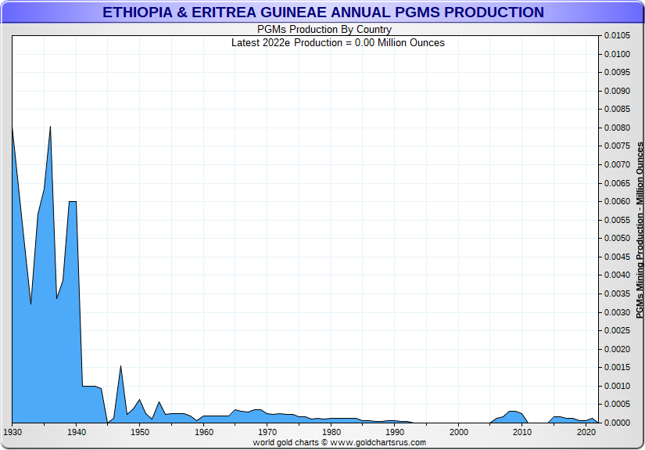Click the x-axis label 2020
Image resolution: width=645 pixels, height=450 pixels.
(x=586, y=432)
